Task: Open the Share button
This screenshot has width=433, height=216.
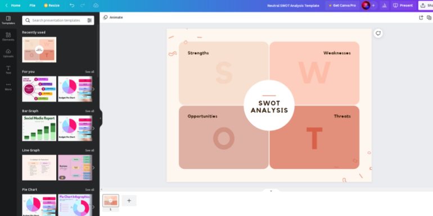Action: 426,6
